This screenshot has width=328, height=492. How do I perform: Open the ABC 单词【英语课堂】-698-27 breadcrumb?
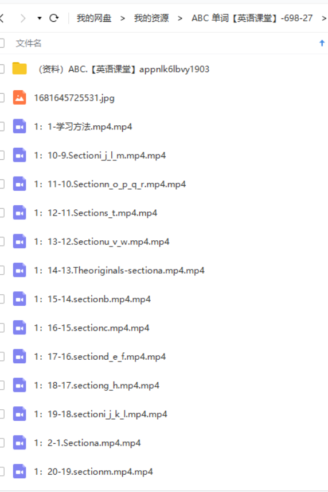pos(252,18)
